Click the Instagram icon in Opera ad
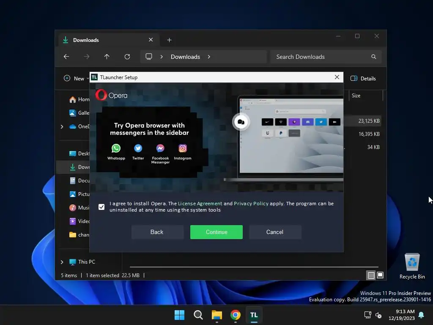433x325 pixels. pyautogui.click(x=183, y=149)
